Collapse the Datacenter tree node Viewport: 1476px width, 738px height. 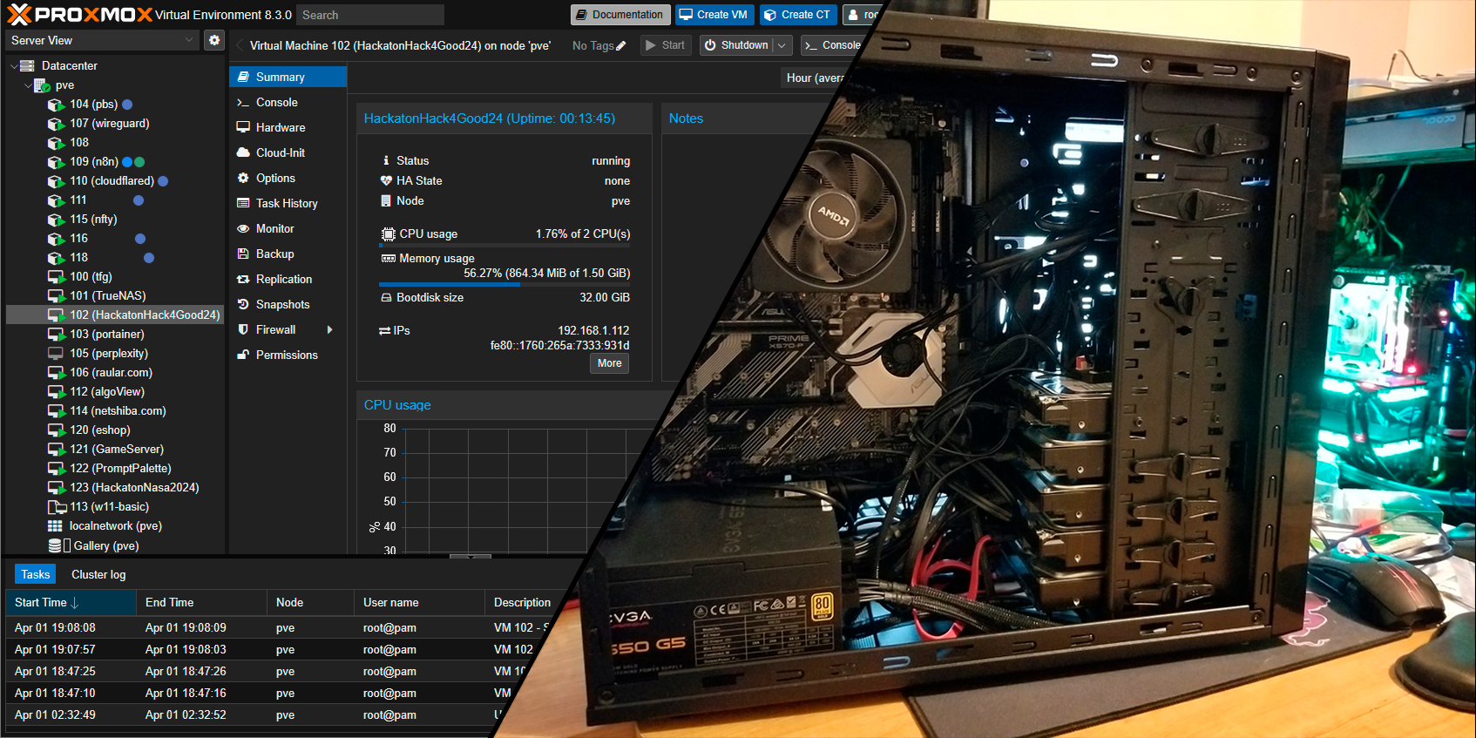[x=13, y=66]
